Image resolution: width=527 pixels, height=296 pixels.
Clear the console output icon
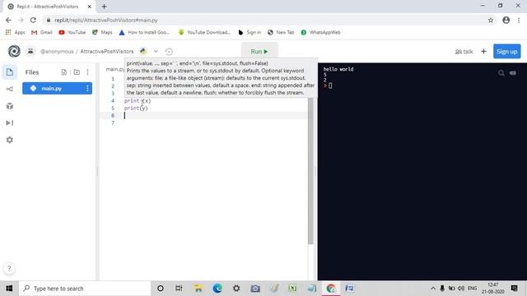coord(513,73)
